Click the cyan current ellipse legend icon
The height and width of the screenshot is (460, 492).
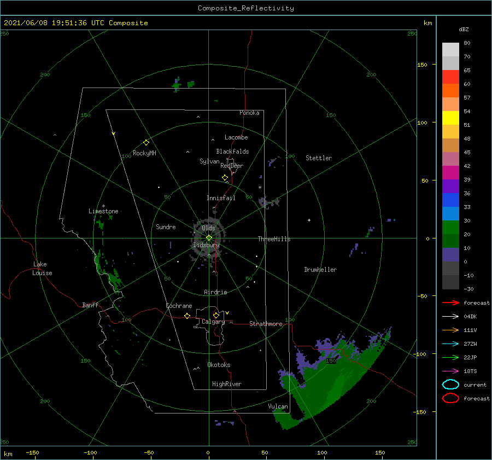(450, 385)
